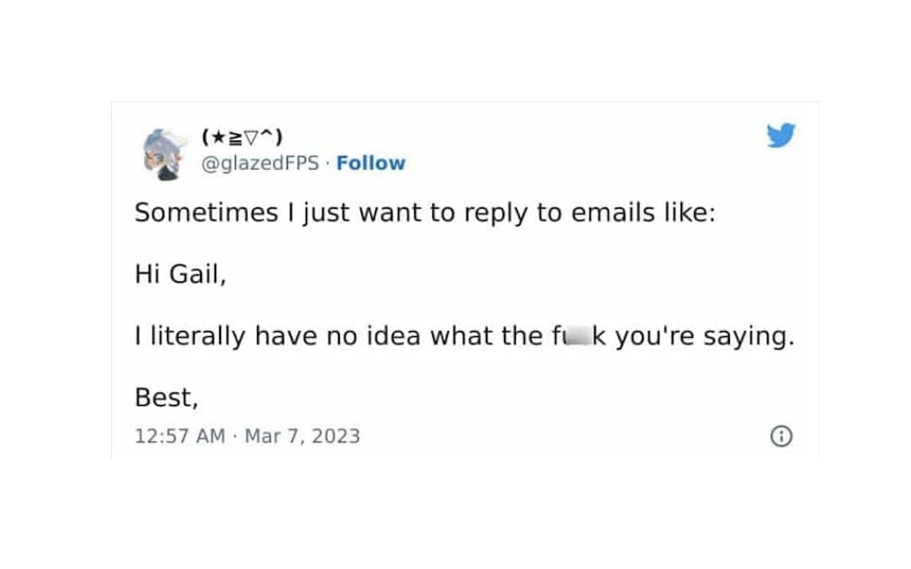Click the 12:57 AM timestamp
911x569 pixels.
180,437
